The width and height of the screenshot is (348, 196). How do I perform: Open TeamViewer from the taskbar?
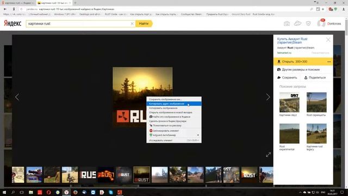pyautogui.click(x=93, y=192)
